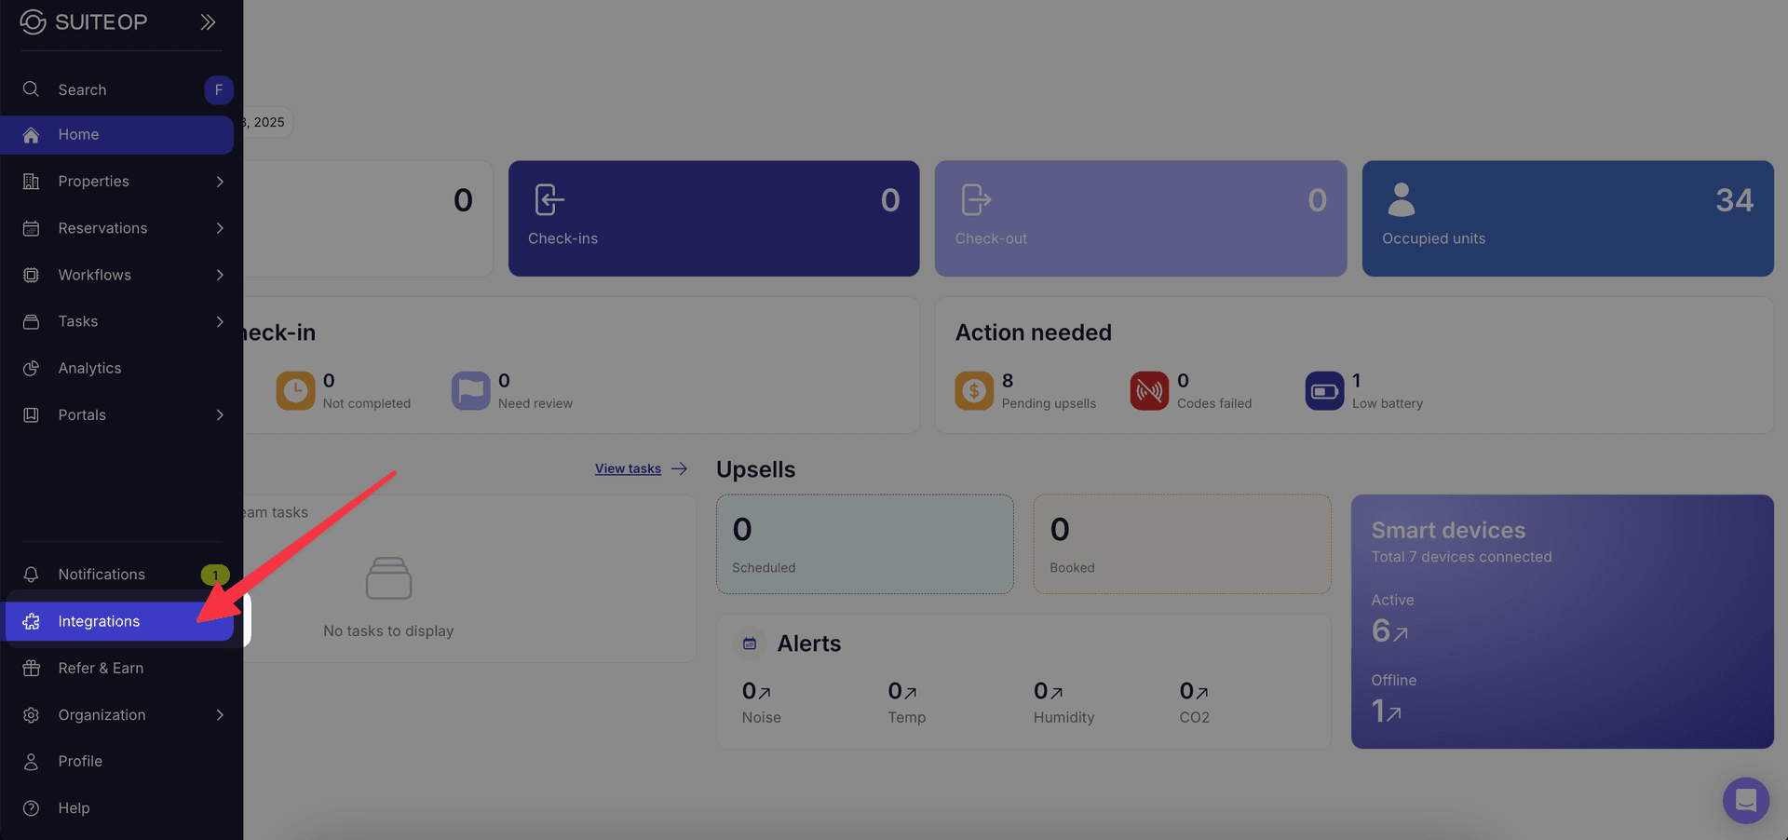1788x840 pixels.
Task: Open the Notifications bell item
Action: tap(101, 575)
